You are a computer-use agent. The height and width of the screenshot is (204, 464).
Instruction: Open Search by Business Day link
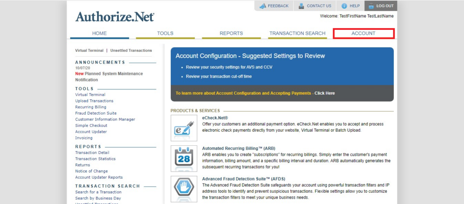click(98, 198)
